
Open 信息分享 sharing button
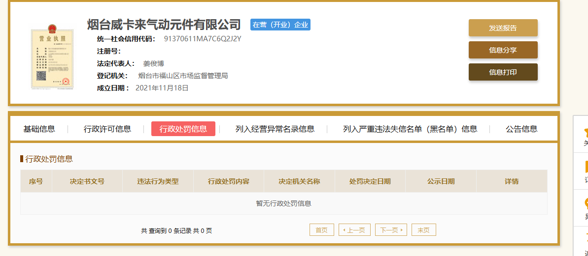[503, 50]
